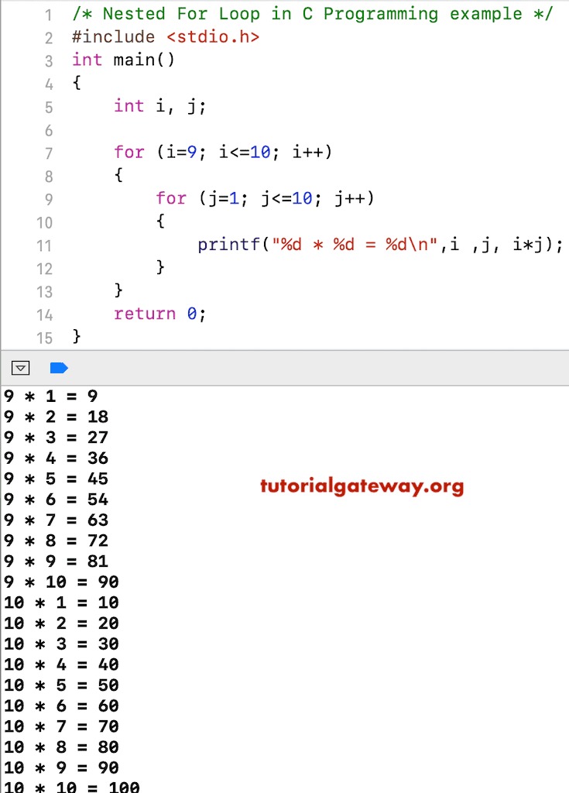Click the output line '9 * 3 = 27'
Image resolution: width=569 pixels, height=793 pixels.
pyautogui.click(x=57, y=438)
